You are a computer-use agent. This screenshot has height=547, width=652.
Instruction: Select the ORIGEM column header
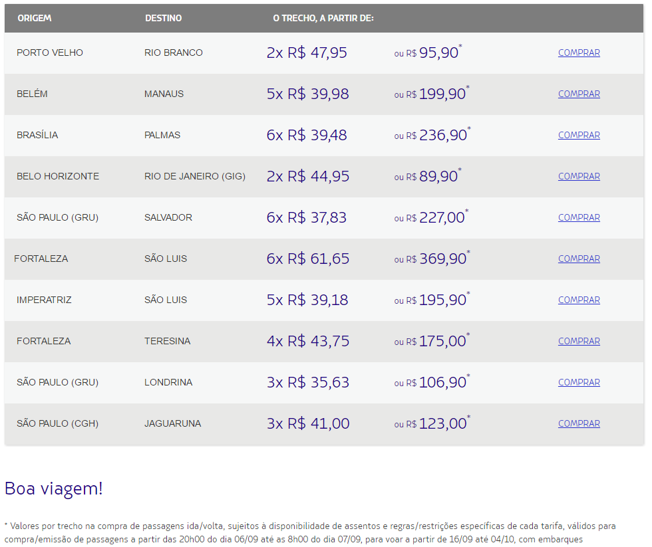(35, 18)
